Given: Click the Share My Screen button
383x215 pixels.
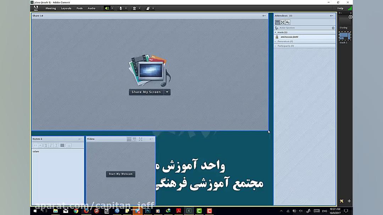Looking at the screenshot, I should (146, 92).
